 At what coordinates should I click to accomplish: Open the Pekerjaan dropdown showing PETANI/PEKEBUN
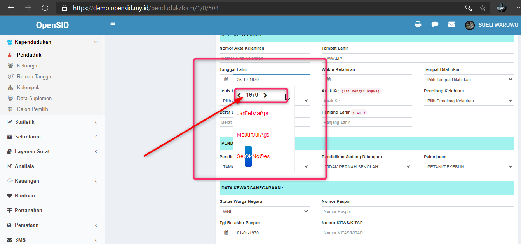(469, 167)
